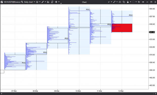Expand the chart type dropdown arrow

pyautogui.click(x=40, y=2)
